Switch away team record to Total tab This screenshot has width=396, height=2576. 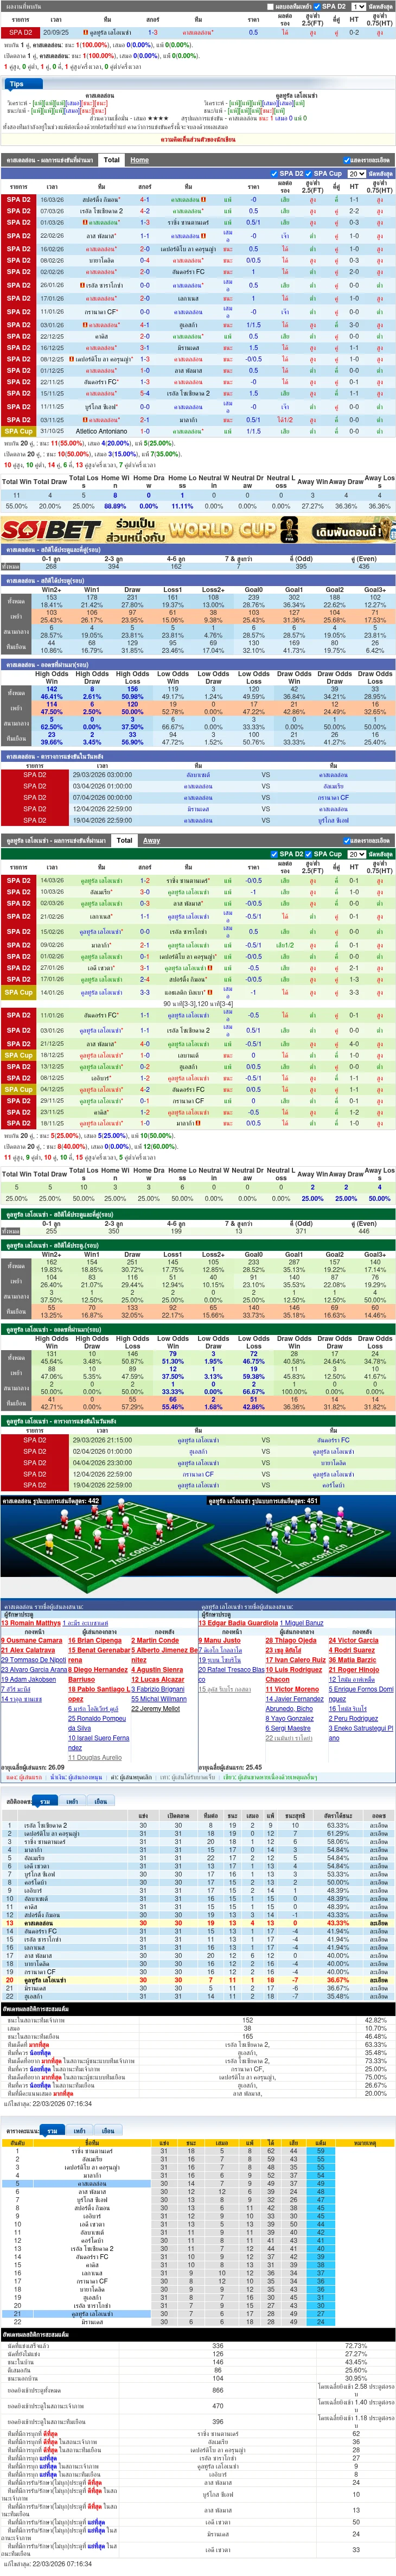coord(124,840)
